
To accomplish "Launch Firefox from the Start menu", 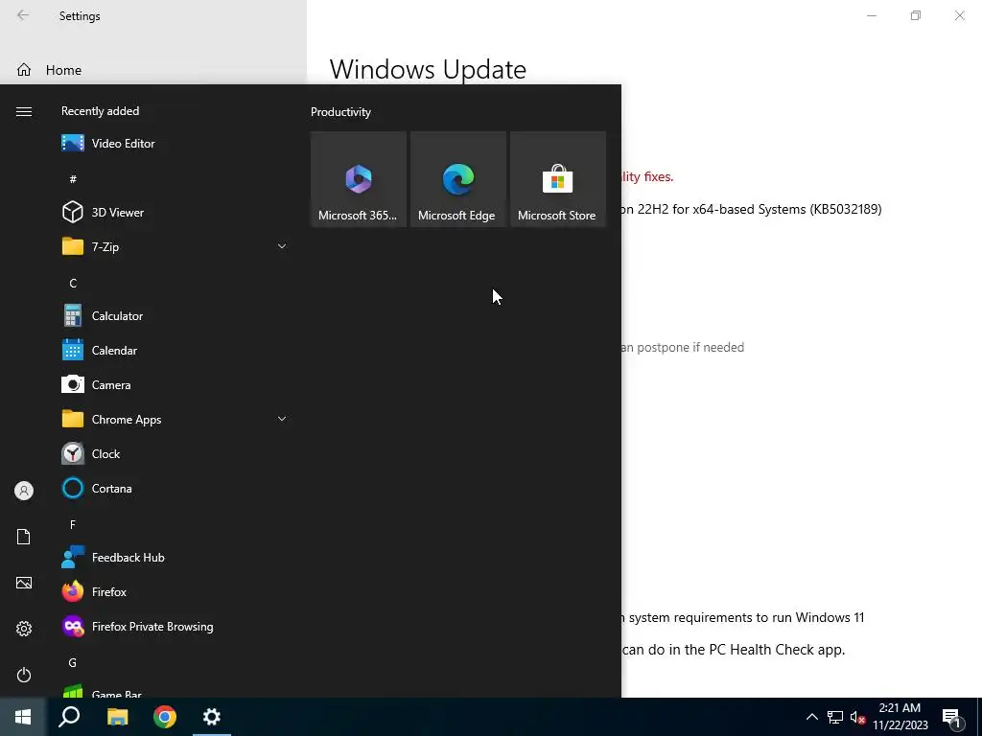I will point(175,592).
